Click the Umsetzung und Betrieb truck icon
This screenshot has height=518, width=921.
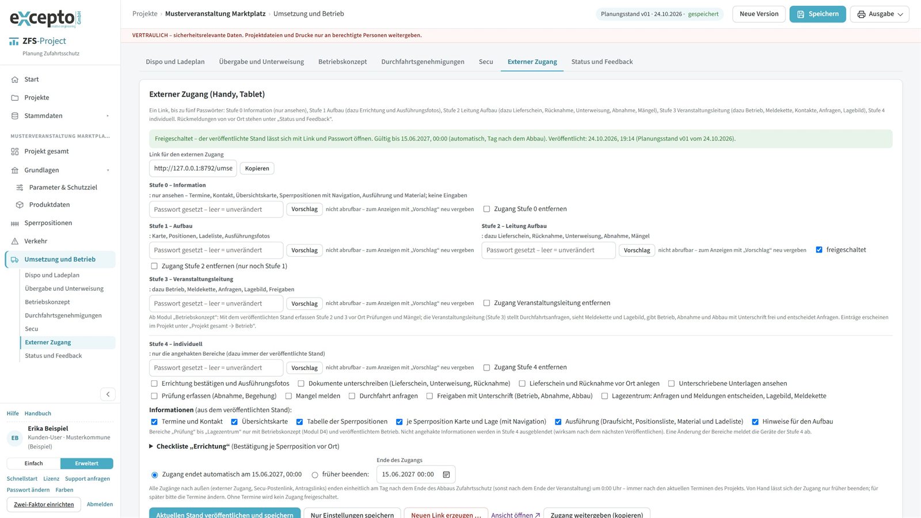[x=15, y=260]
